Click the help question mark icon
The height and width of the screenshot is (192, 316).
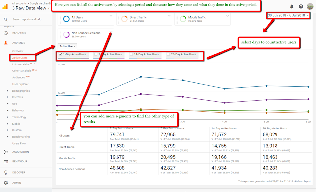click(301, 6)
